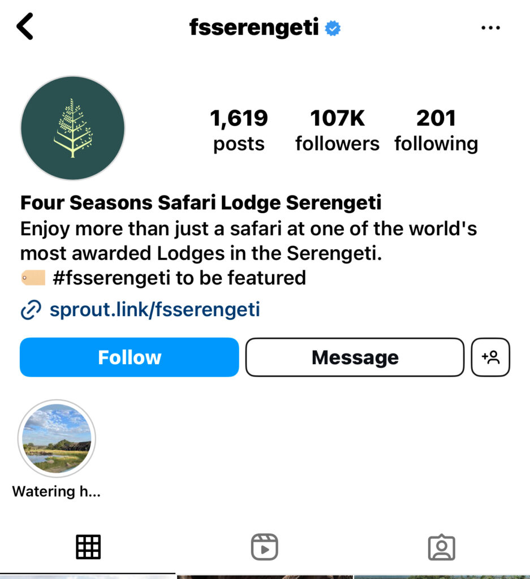530x579 pixels.
Task: Open the sprout.link/fsserengeti link
Action: coord(155,309)
